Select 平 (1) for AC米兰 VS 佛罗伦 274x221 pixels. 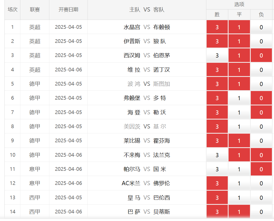click(x=239, y=183)
